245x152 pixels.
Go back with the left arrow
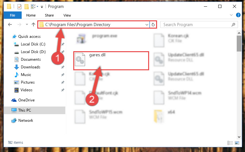(10, 24)
